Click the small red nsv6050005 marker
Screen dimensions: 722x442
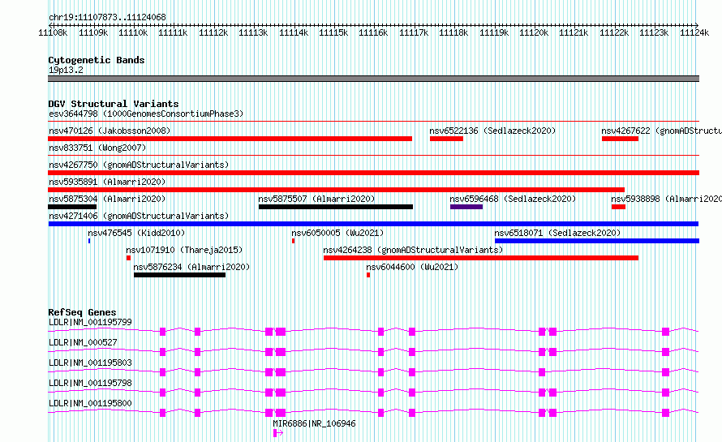pyautogui.click(x=294, y=241)
